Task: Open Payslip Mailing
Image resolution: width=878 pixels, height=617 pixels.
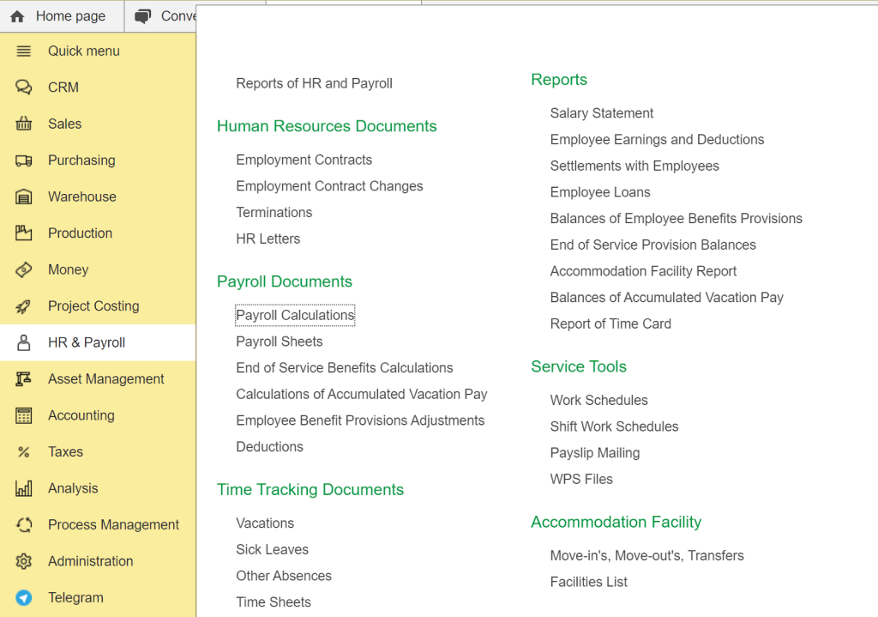Action: pos(595,453)
